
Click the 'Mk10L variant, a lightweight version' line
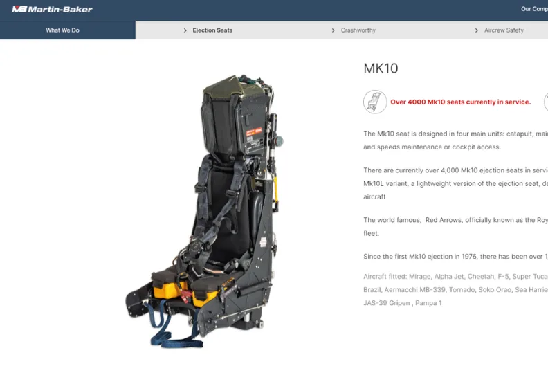tap(455, 184)
